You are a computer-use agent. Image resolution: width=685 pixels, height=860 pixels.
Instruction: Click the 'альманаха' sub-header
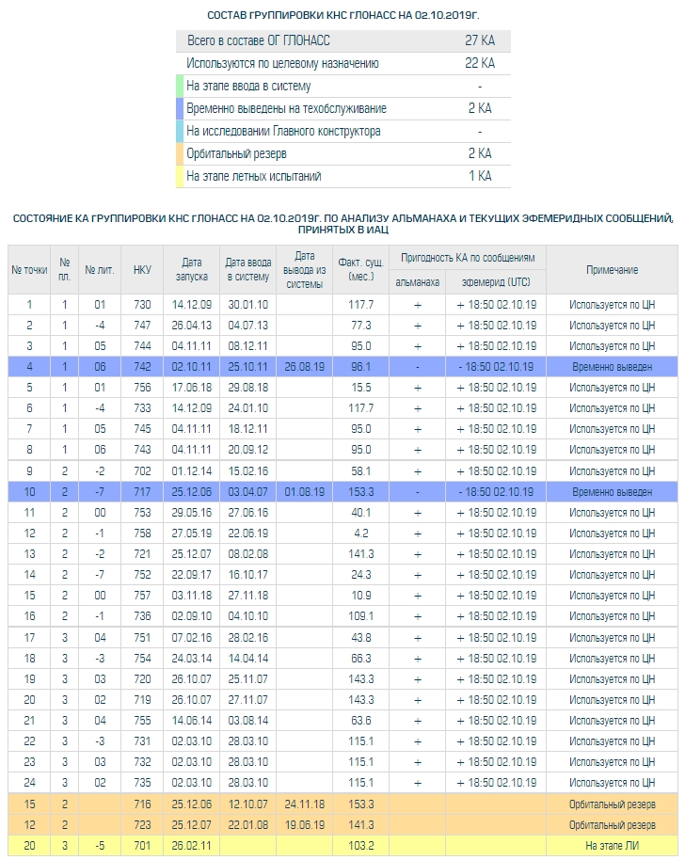[x=418, y=282]
